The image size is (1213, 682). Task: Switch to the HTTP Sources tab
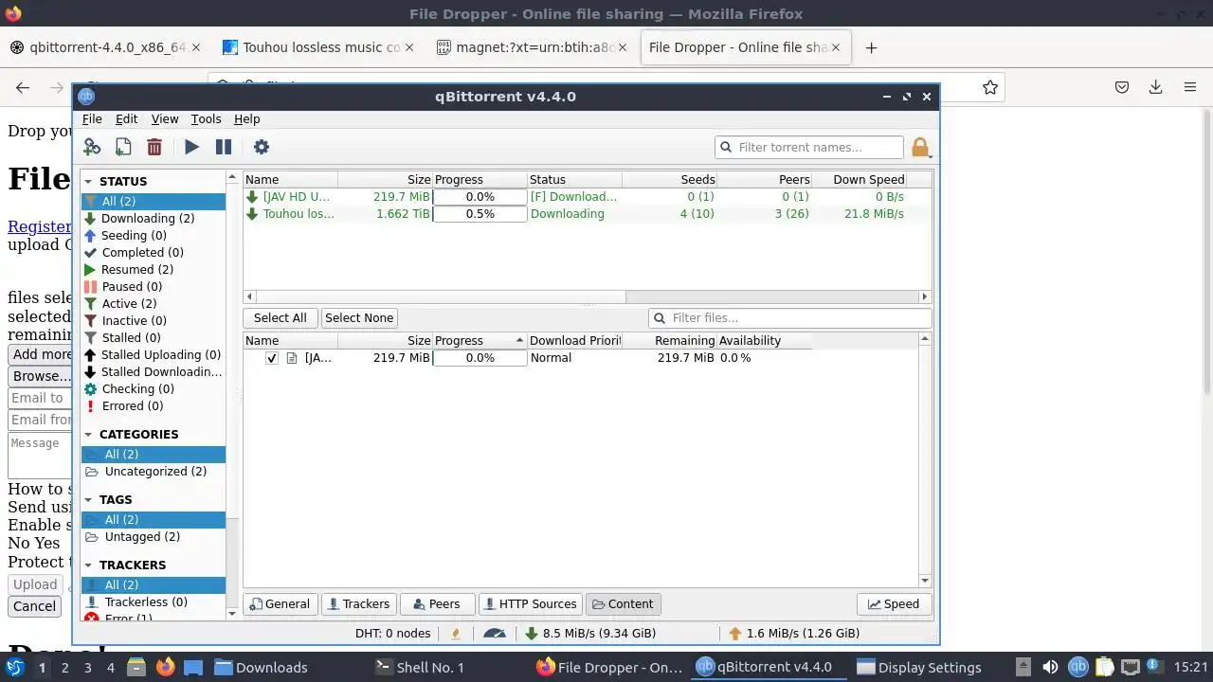[530, 604]
